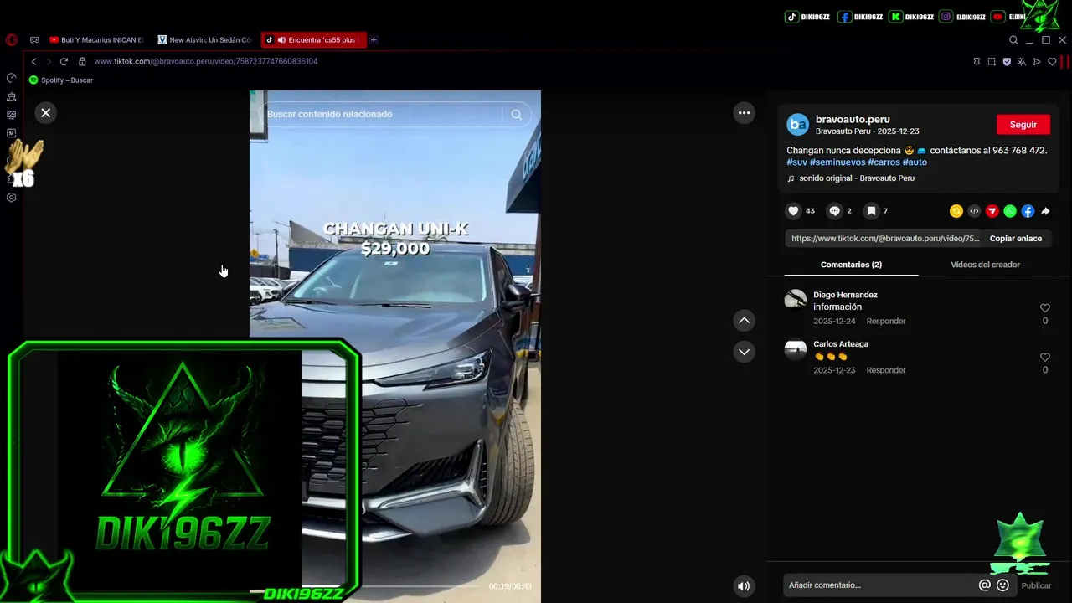Switch to Comentarios (2) tab

[x=851, y=265]
